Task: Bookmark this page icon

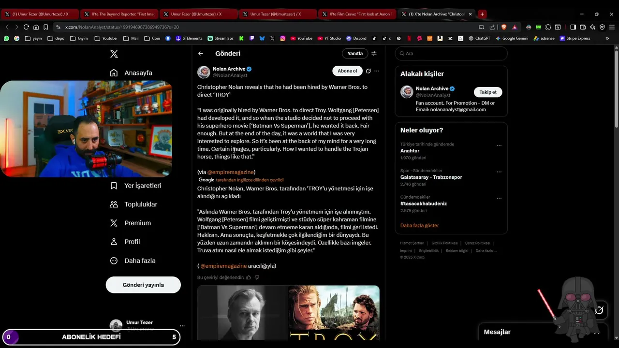Action: tap(45, 27)
